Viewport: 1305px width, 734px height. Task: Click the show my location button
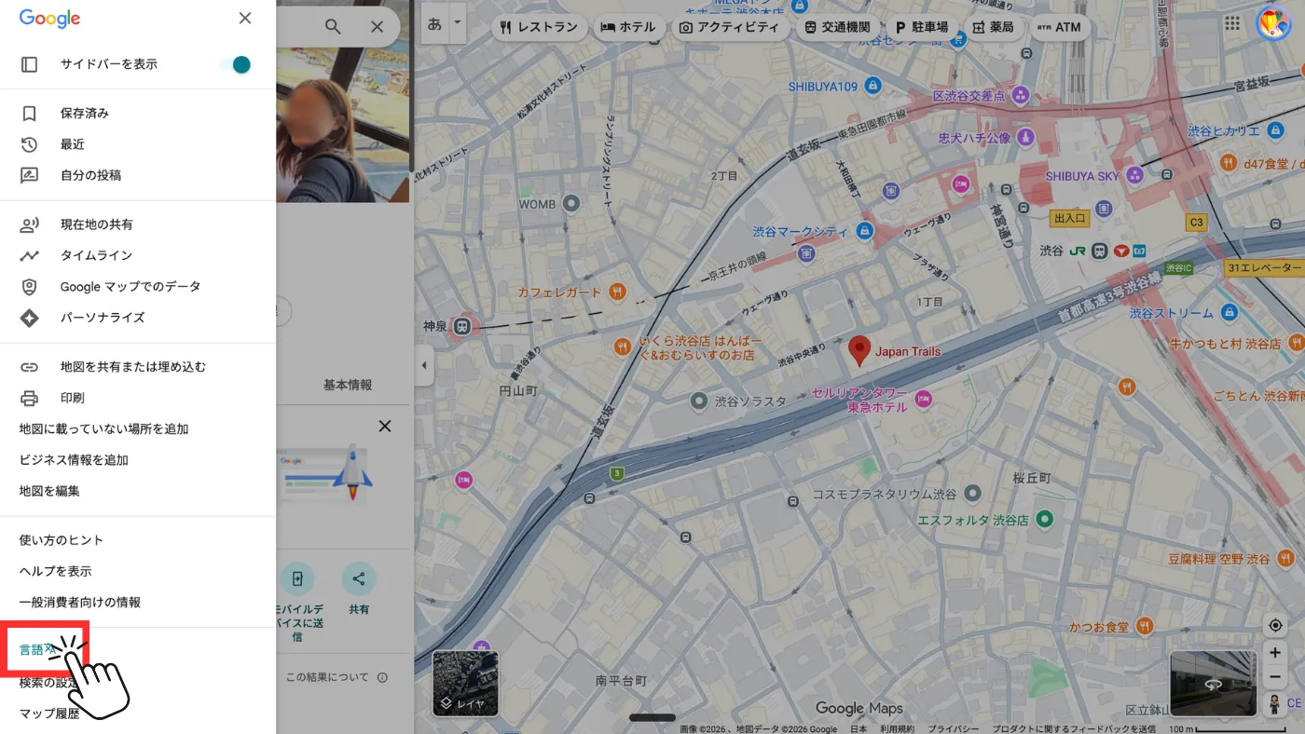1275,625
